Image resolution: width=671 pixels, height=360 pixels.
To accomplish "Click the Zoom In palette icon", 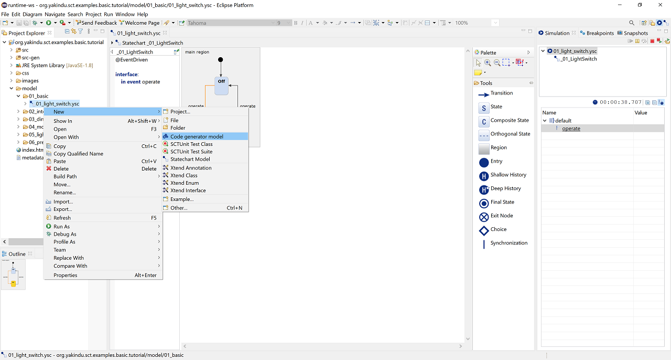I will pos(488,62).
